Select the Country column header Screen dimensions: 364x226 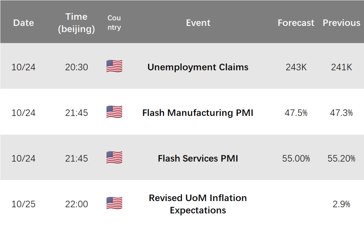click(114, 22)
